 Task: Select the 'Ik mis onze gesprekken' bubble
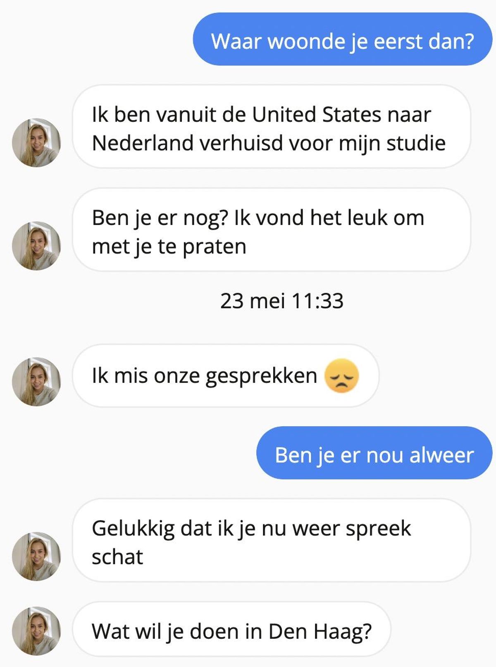click(226, 376)
